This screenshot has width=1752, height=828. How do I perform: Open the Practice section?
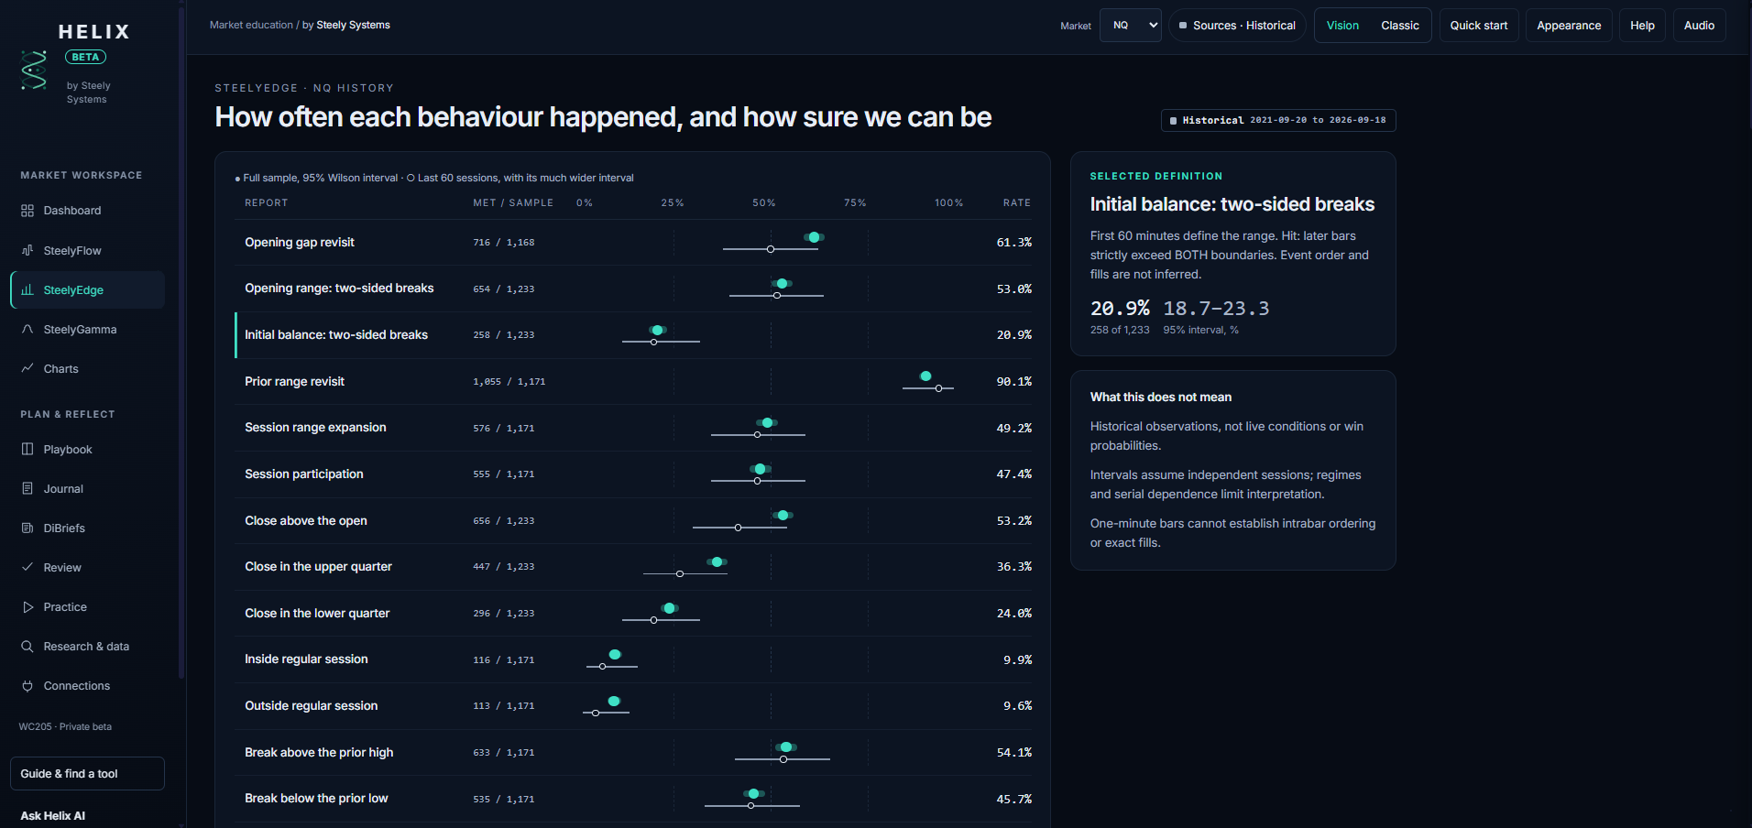tap(87, 606)
